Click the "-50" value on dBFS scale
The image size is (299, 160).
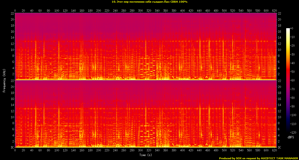[x=292, y=72]
